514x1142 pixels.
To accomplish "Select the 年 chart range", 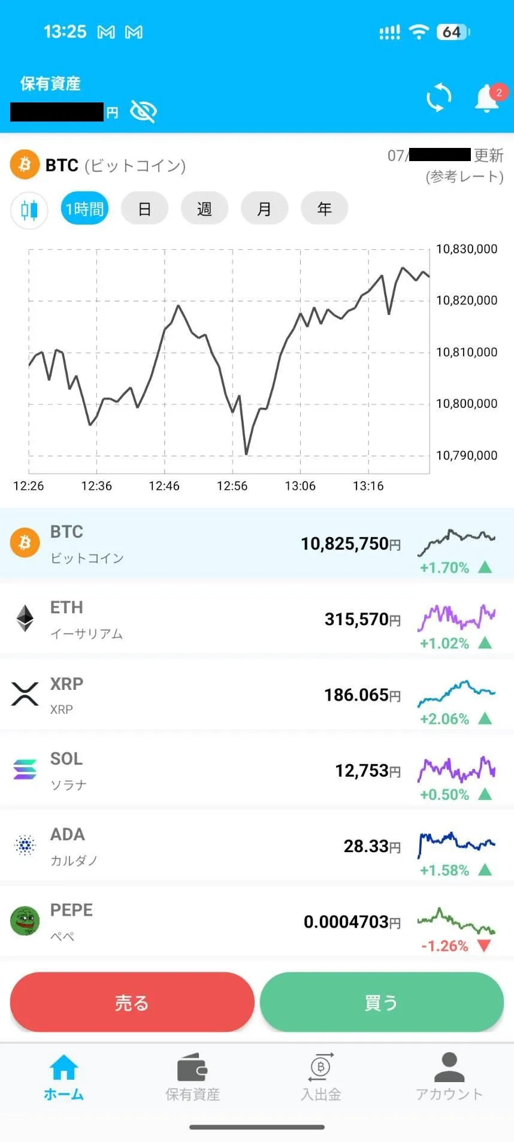I will [x=324, y=208].
